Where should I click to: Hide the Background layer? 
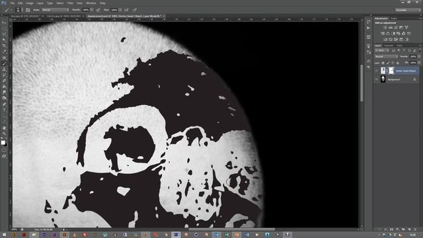pyautogui.click(x=377, y=79)
